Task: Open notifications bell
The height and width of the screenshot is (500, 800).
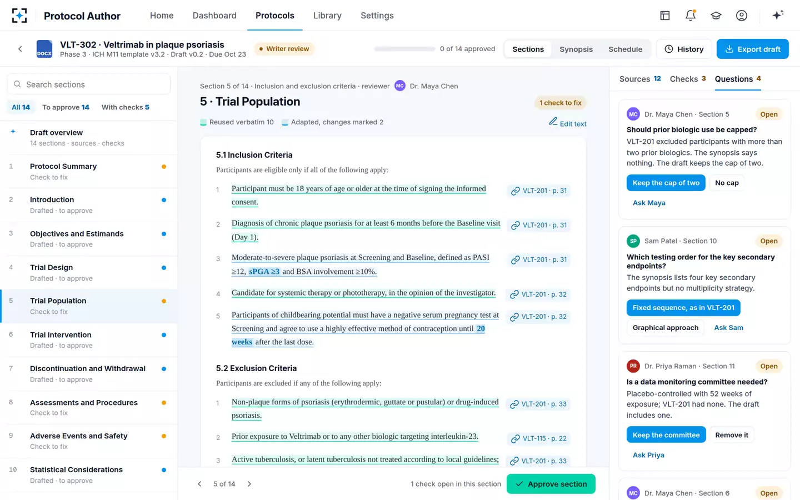Action: click(691, 16)
